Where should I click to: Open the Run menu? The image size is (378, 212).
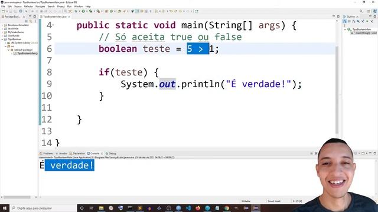coord(70,6)
